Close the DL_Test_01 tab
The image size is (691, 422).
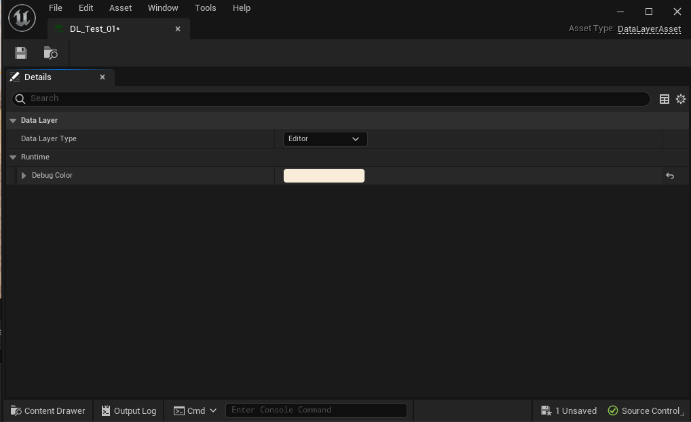(178, 29)
